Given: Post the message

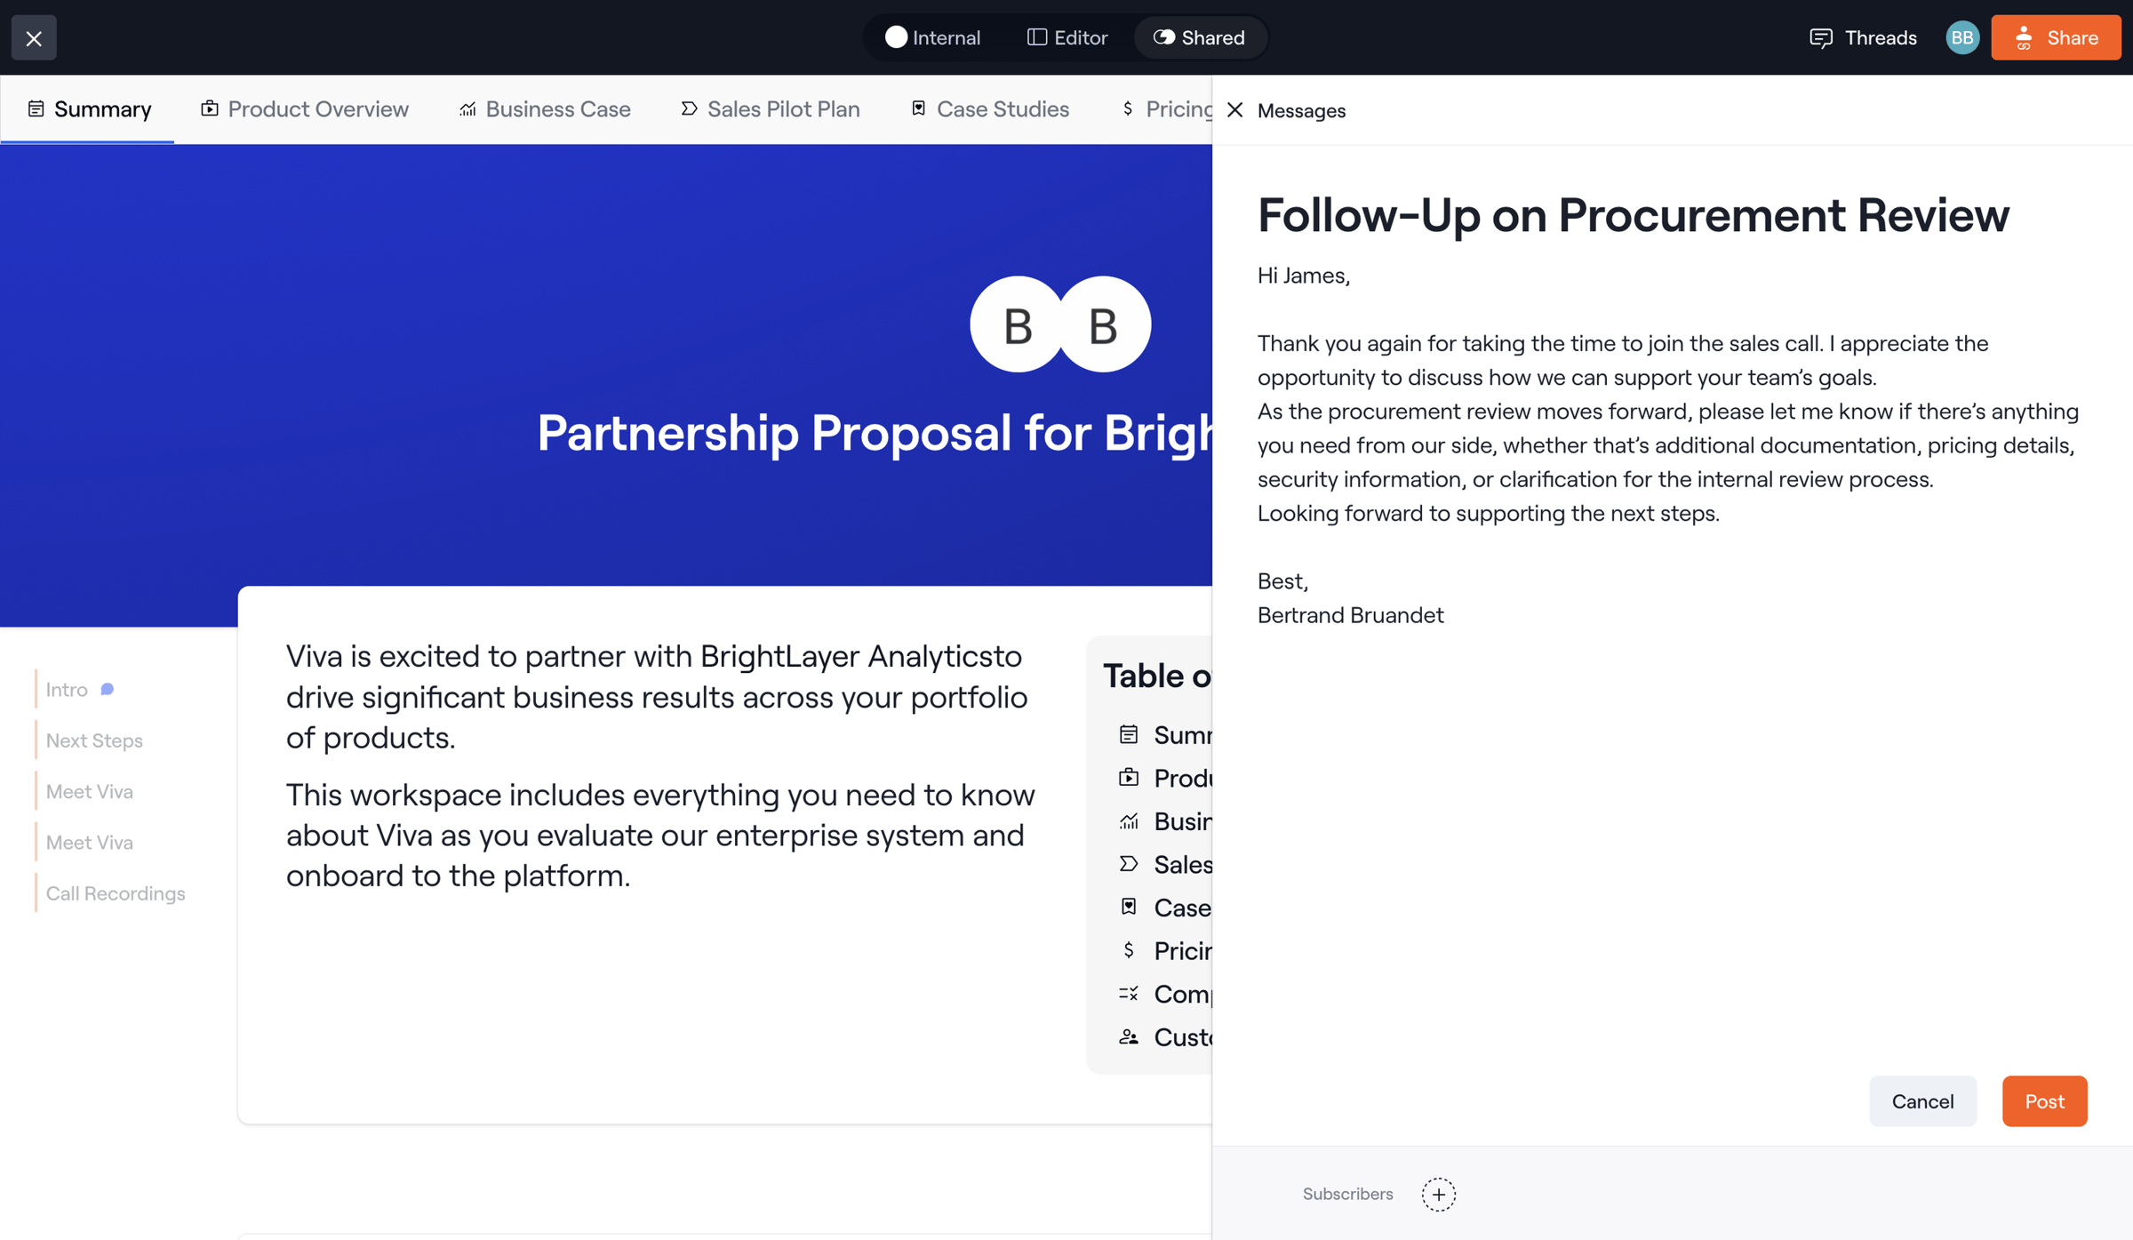Looking at the screenshot, I should pyautogui.click(x=2044, y=1100).
